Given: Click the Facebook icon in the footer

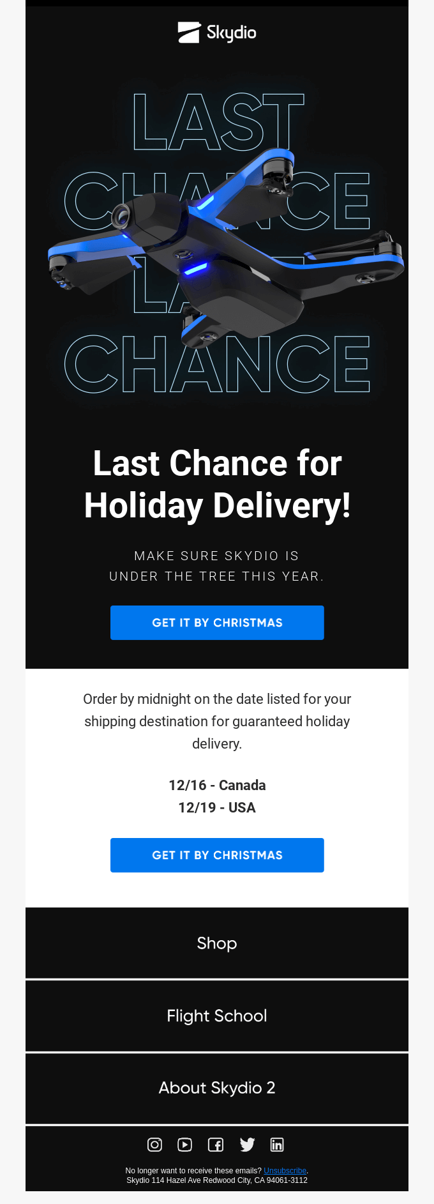Looking at the screenshot, I should click(x=216, y=1145).
